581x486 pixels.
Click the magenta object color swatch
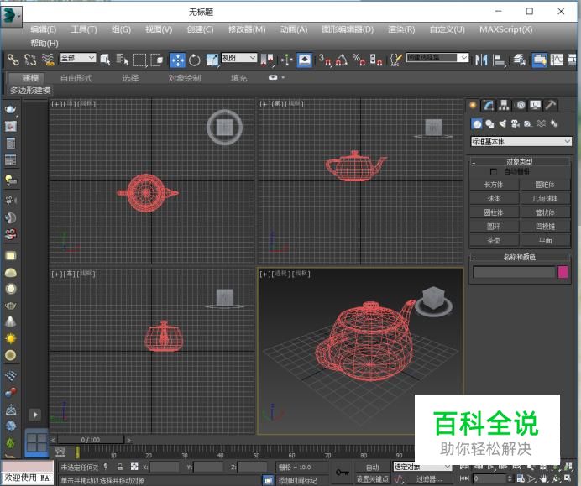tap(563, 272)
